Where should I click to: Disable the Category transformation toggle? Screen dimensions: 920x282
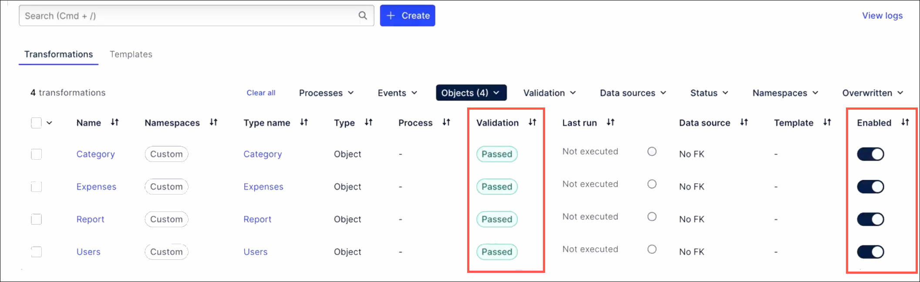coord(870,154)
